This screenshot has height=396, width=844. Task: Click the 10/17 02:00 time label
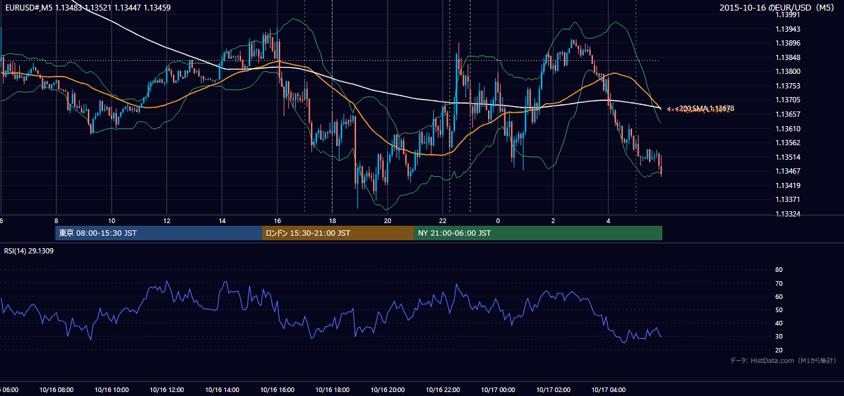pyautogui.click(x=553, y=390)
